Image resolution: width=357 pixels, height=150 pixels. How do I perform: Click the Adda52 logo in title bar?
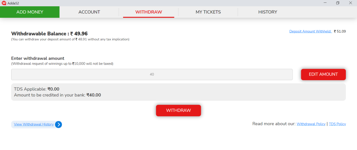[3, 3]
